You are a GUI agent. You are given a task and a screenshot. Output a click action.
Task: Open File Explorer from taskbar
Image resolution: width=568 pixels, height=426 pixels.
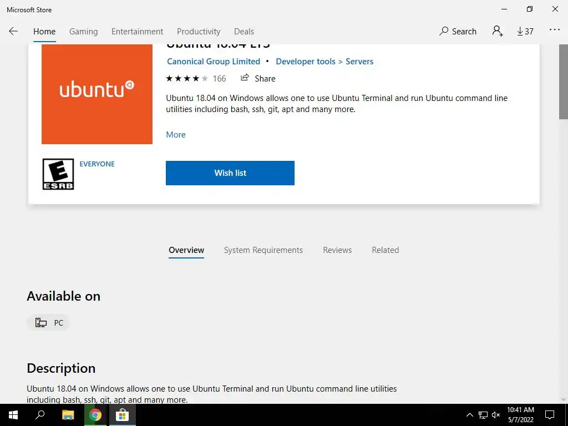point(68,415)
